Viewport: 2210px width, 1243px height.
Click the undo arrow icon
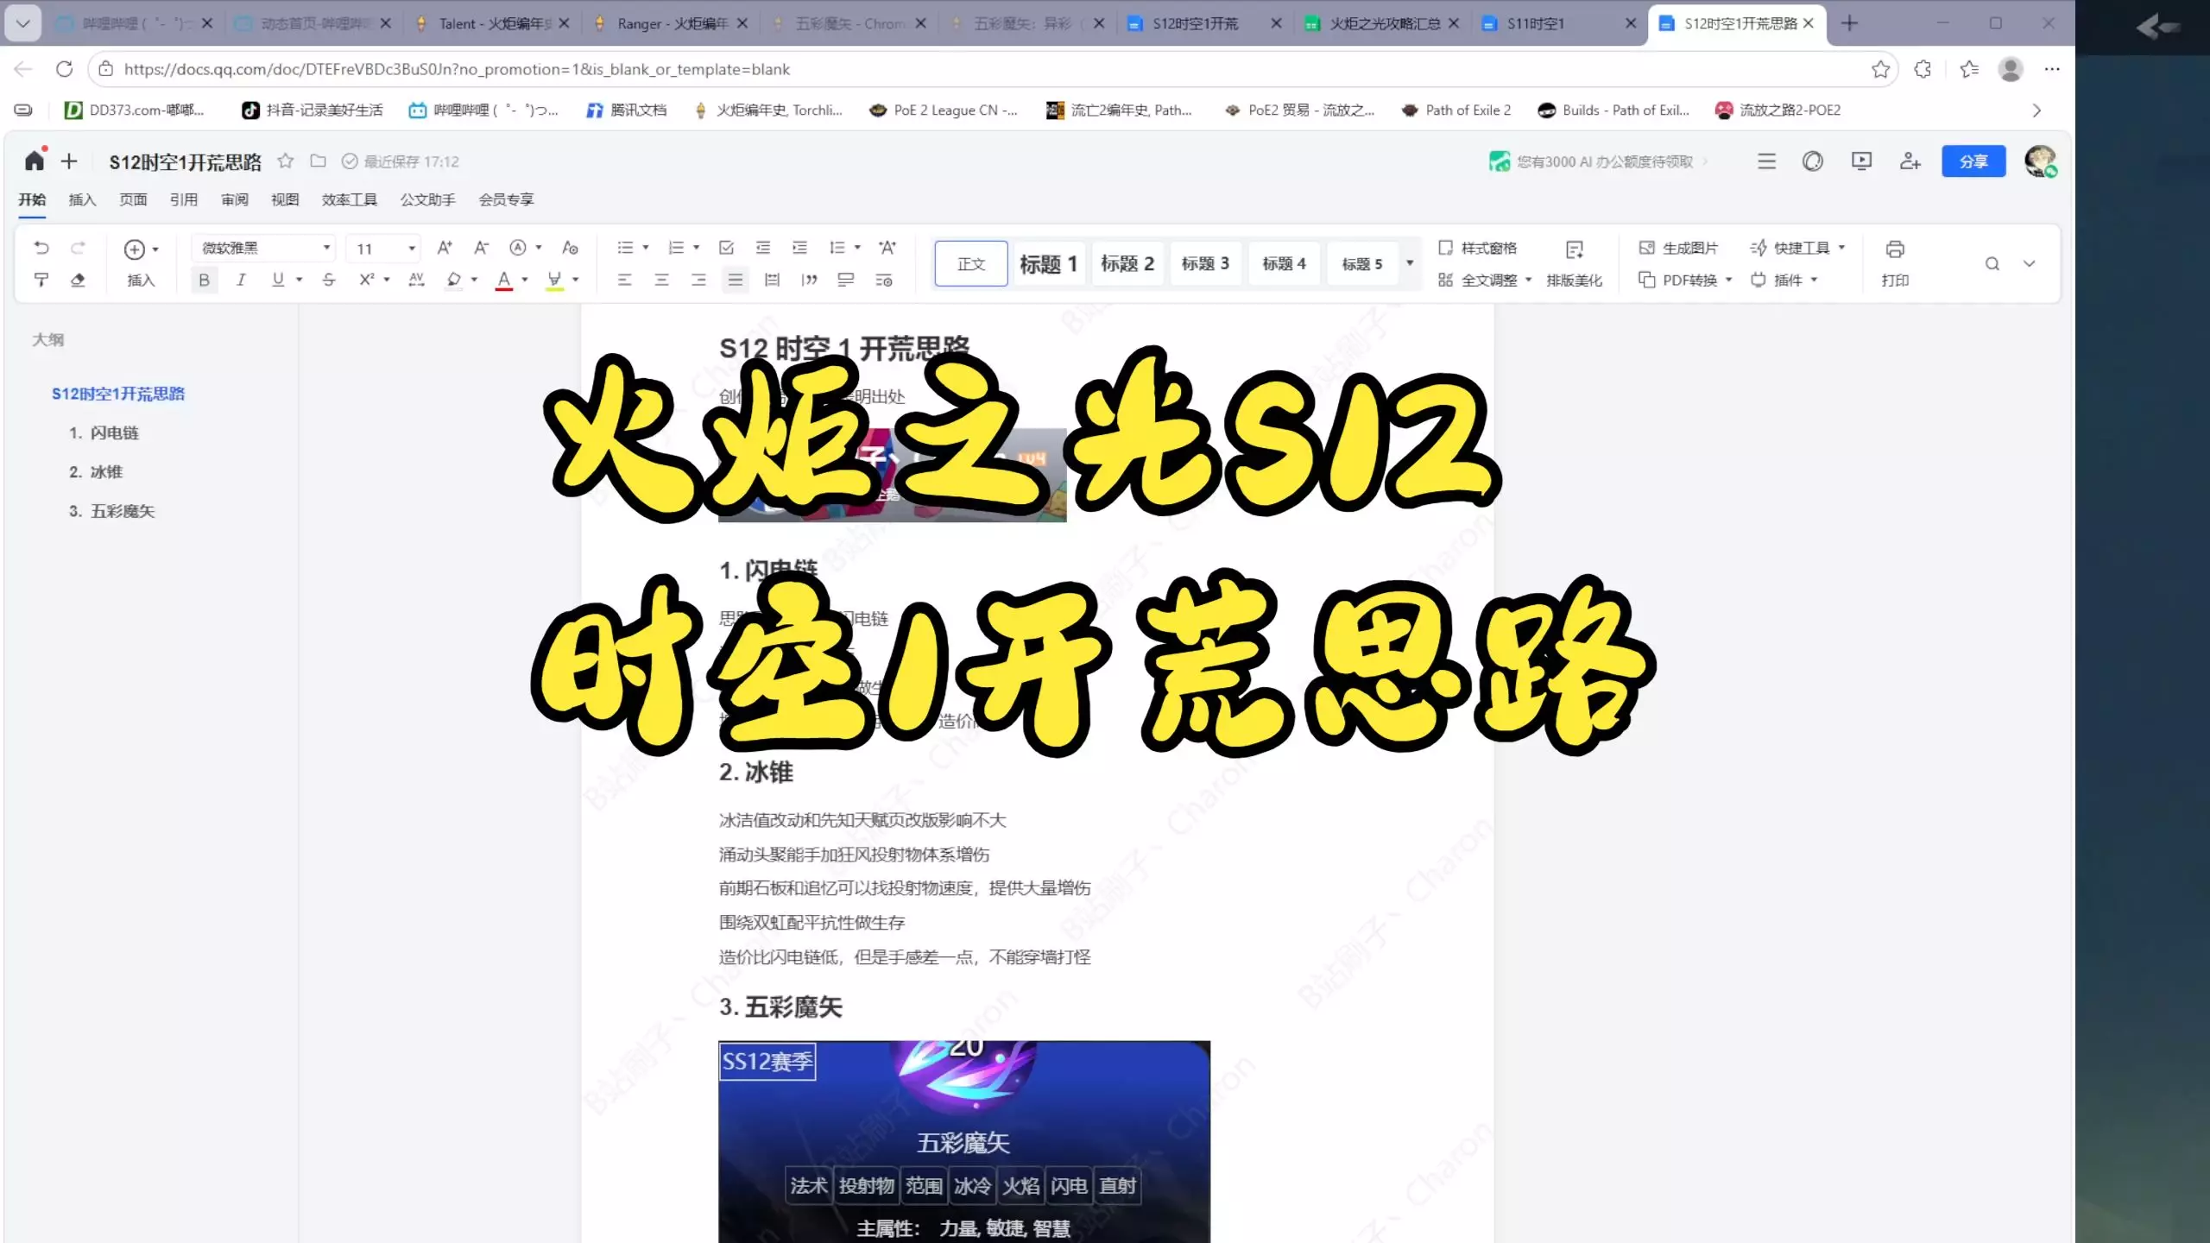pos(41,248)
